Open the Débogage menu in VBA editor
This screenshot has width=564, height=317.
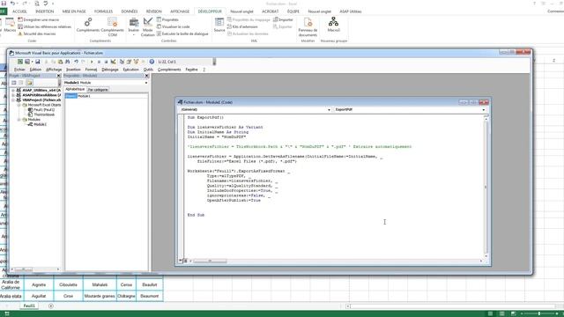(110, 70)
